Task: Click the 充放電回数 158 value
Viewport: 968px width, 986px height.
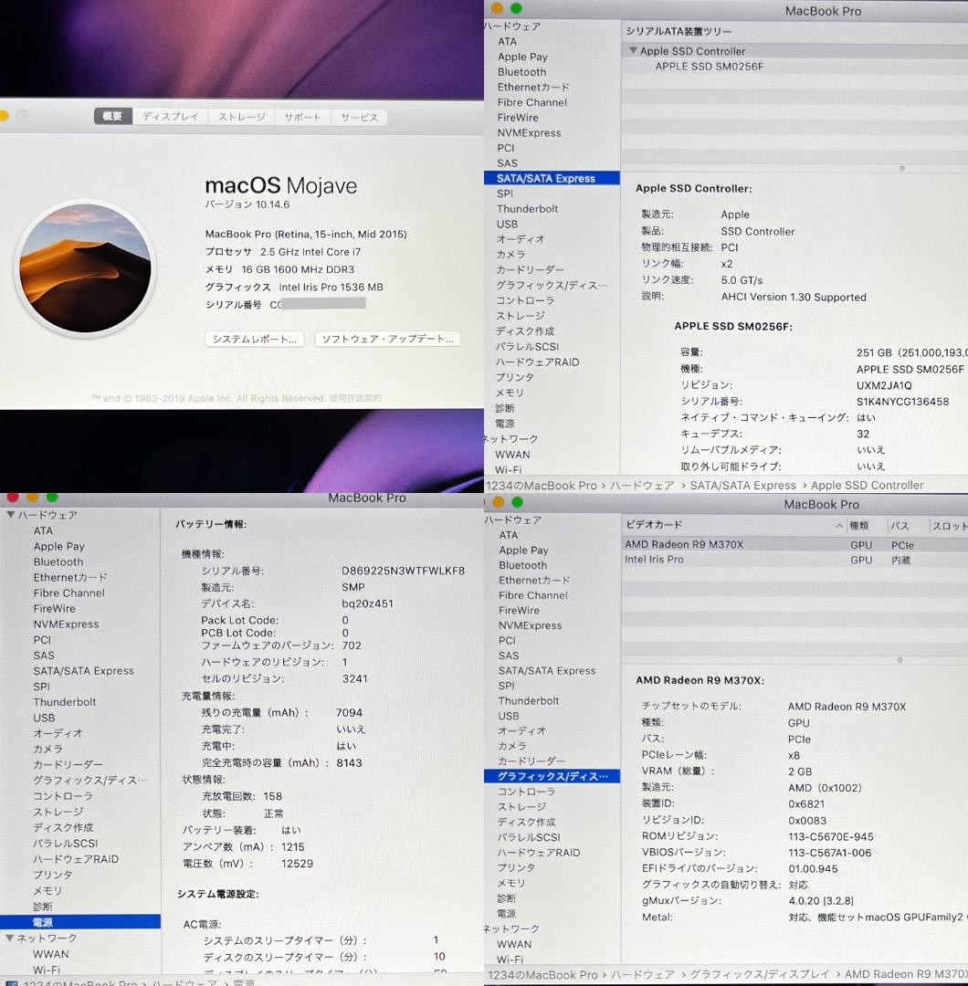Action: click(272, 796)
